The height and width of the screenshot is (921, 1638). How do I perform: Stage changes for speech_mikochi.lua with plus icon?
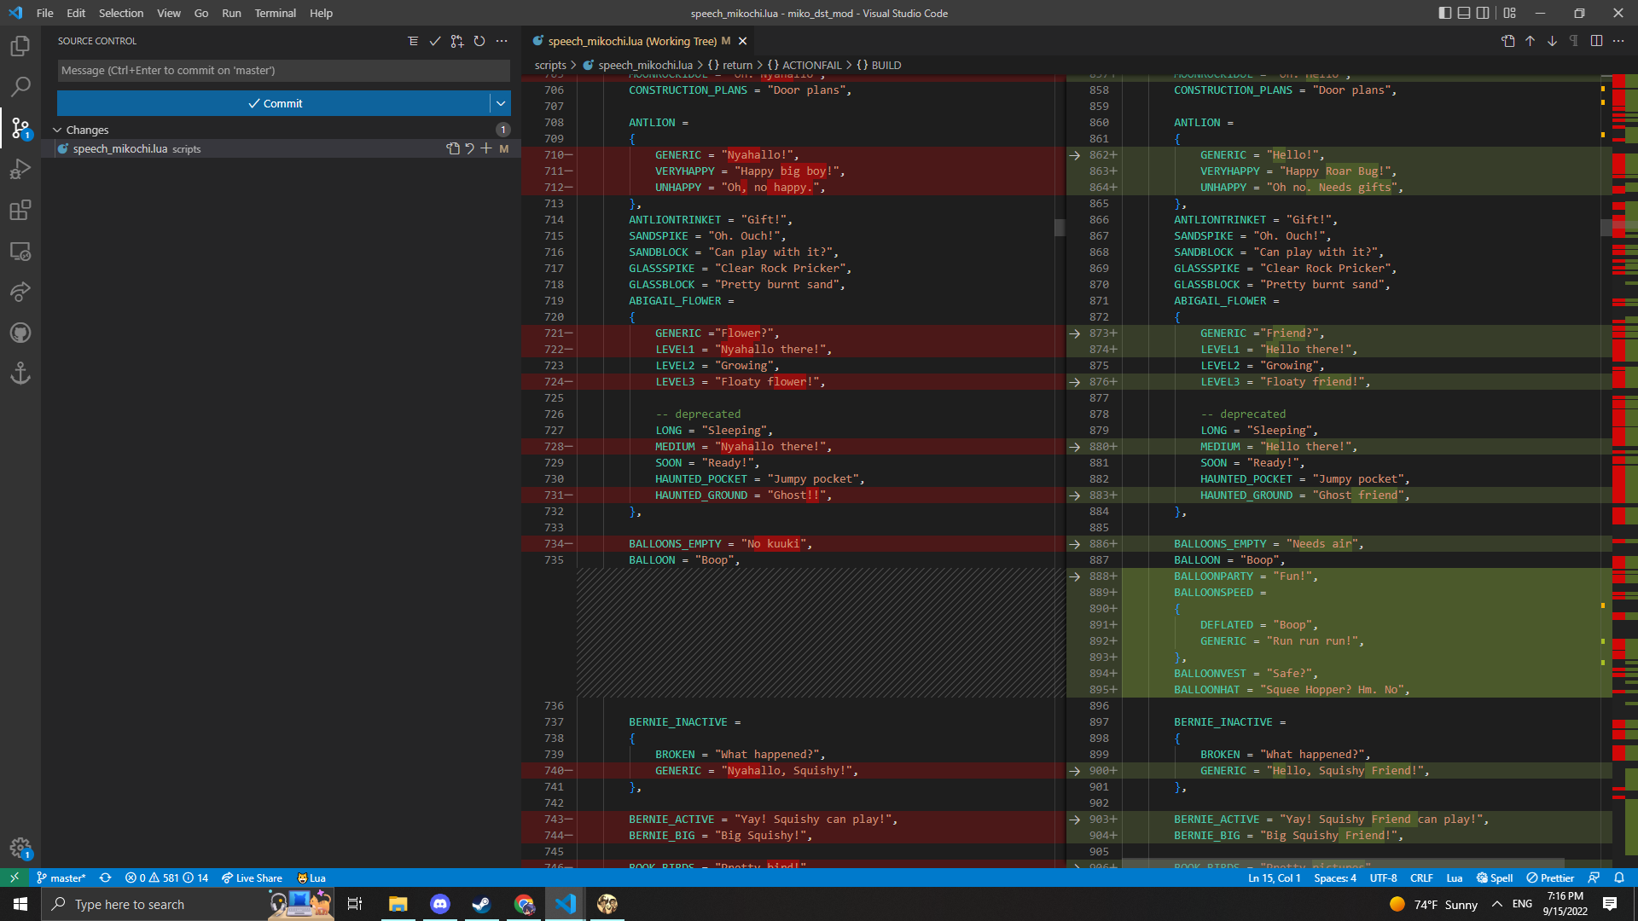(486, 148)
